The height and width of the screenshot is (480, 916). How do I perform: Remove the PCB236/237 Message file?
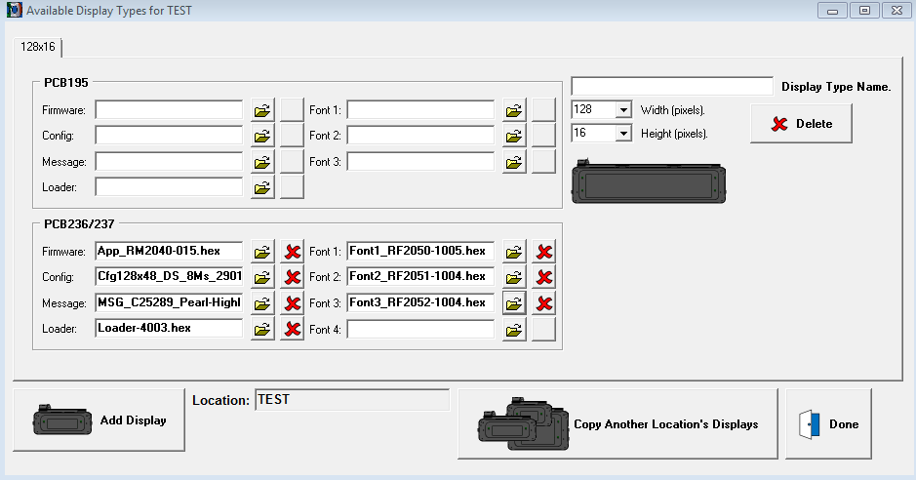tap(292, 303)
